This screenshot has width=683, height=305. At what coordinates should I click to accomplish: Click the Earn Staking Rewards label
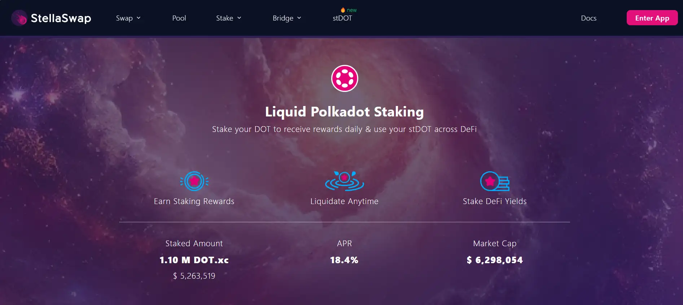click(x=194, y=201)
